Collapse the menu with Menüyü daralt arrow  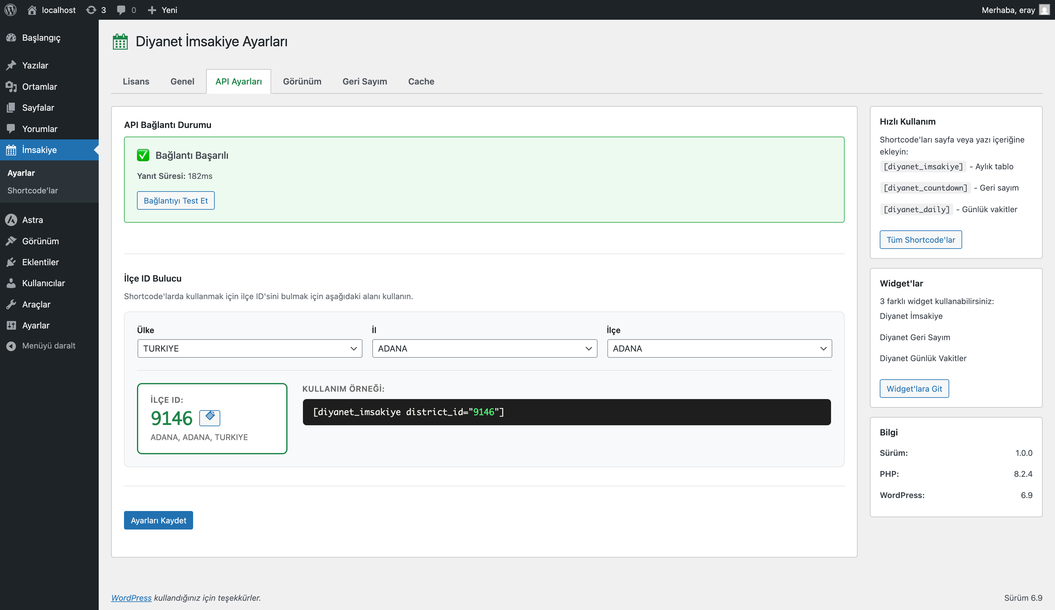point(11,346)
